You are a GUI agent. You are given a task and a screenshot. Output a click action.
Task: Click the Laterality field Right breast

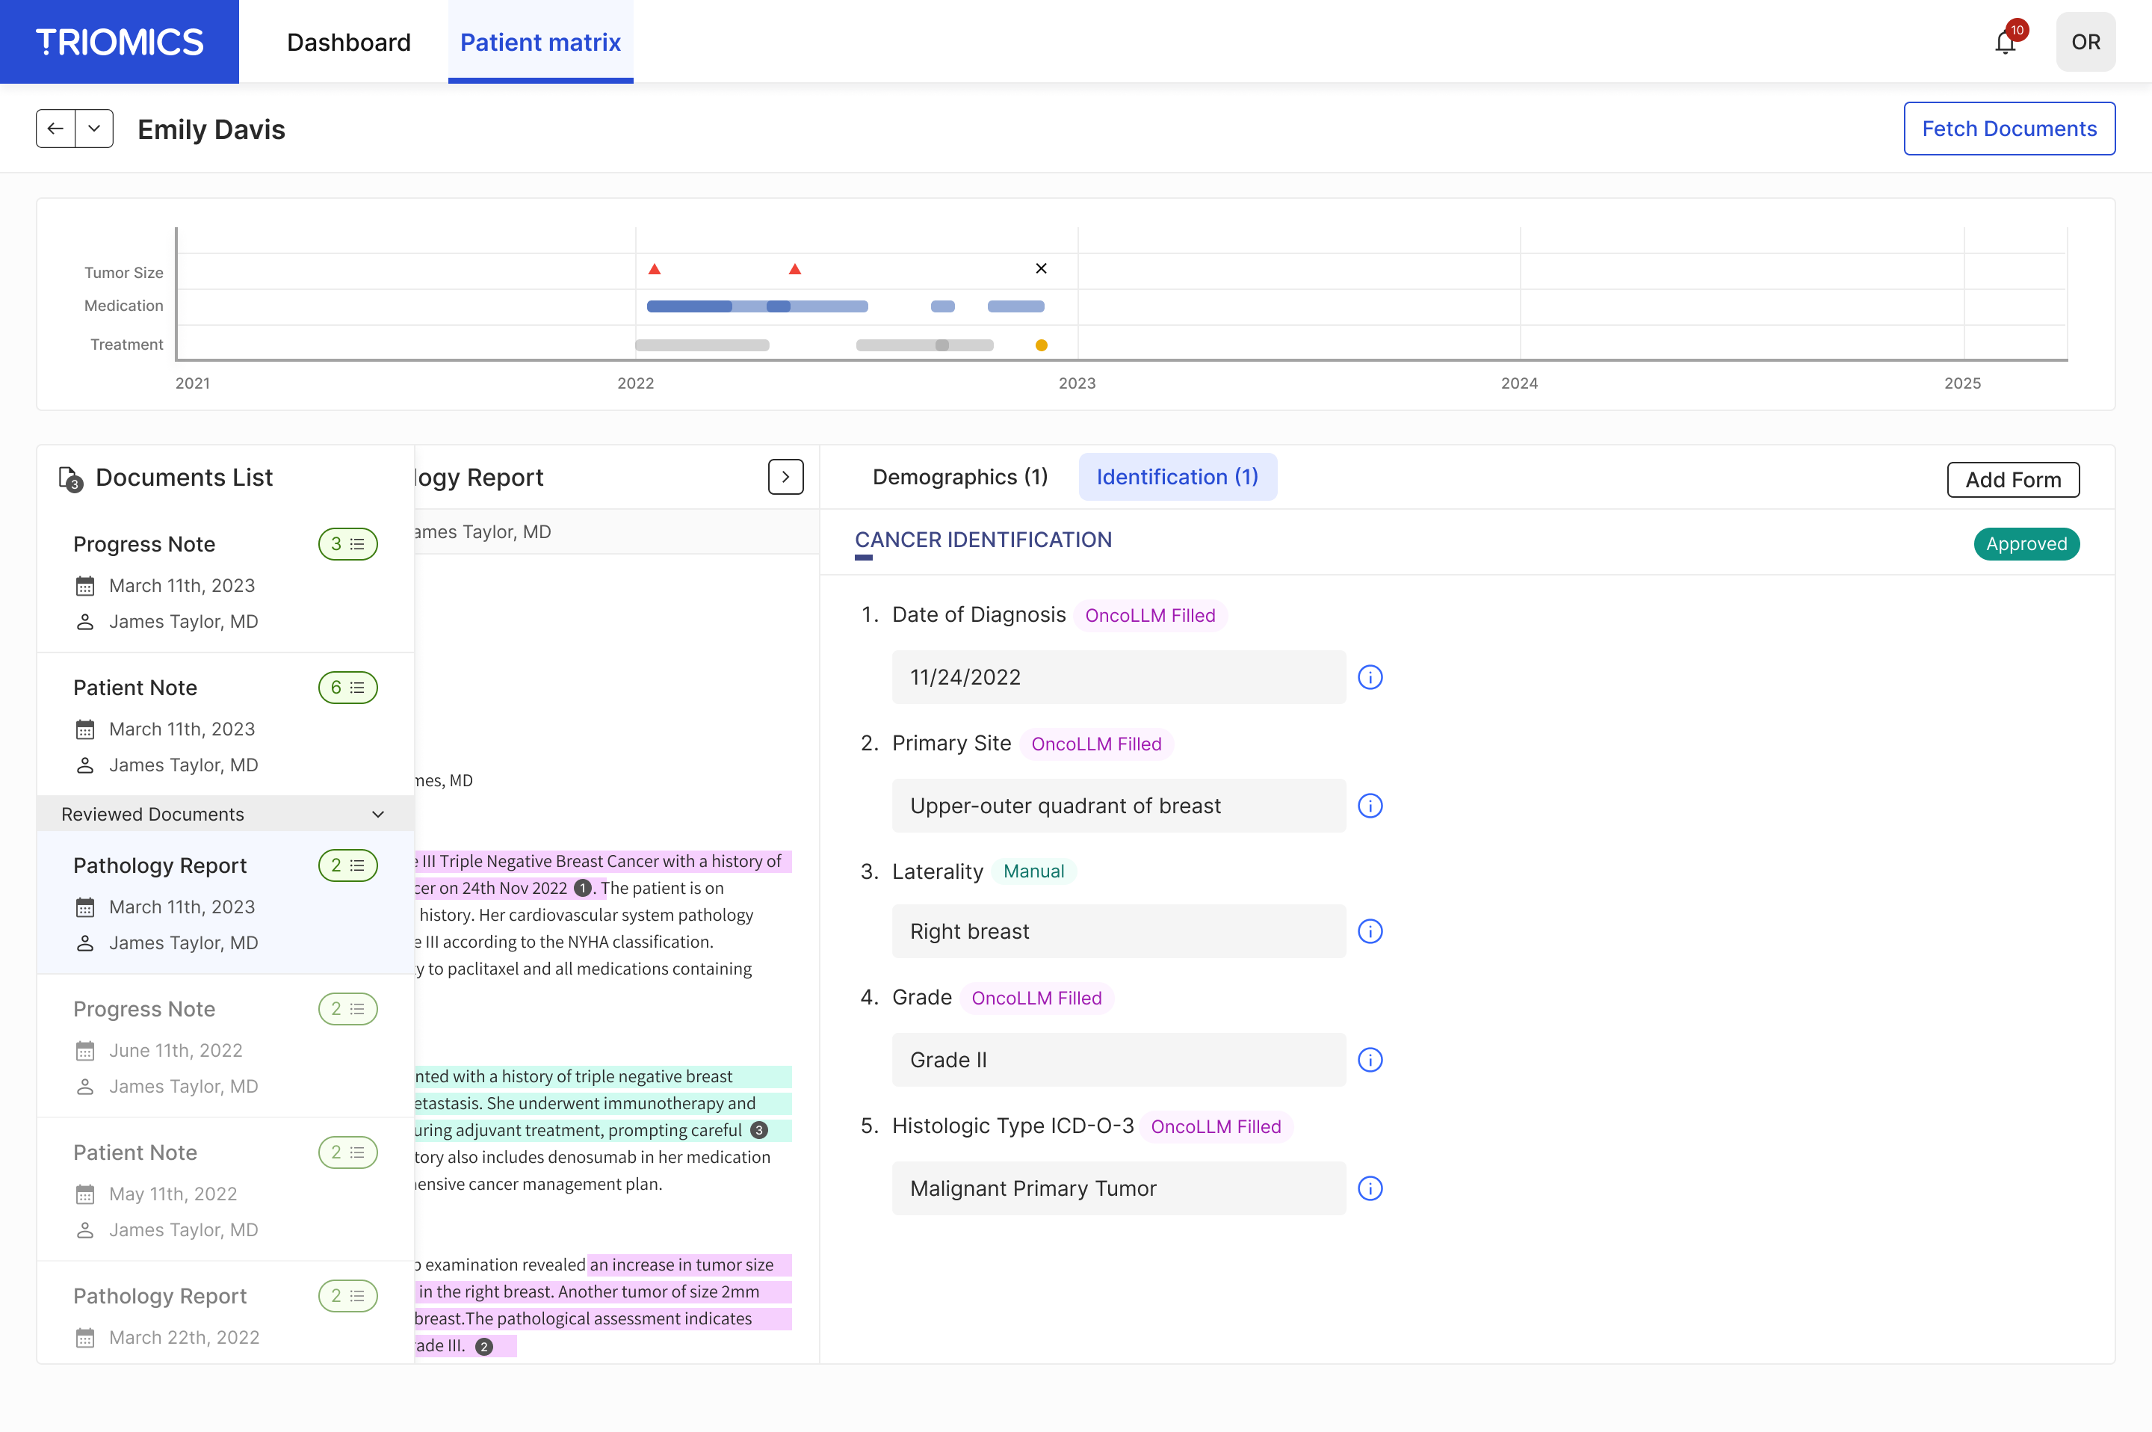click(1119, 931)
